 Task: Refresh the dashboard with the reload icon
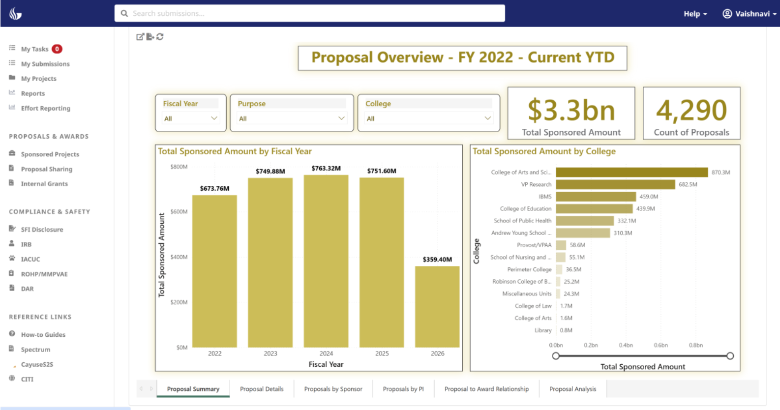[160, 37]
